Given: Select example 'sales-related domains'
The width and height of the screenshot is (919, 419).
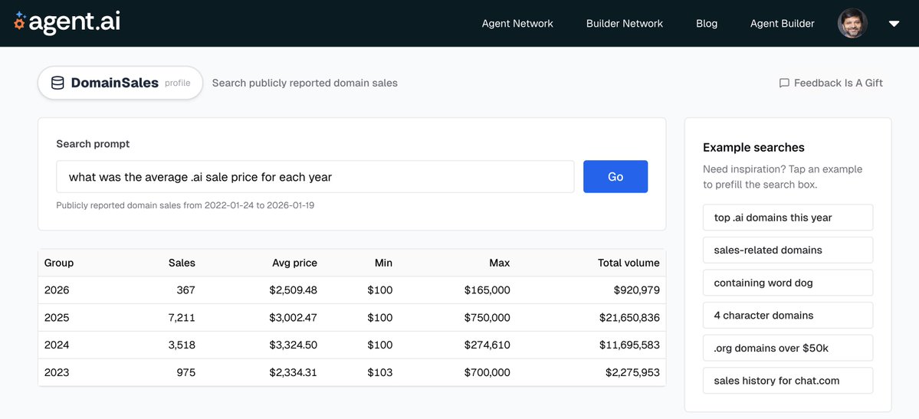Looking at the screenshot, I should coord(788,250).
